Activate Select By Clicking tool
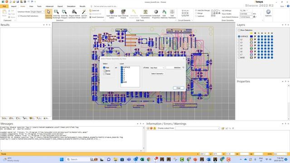Screen dimensions: 290x163 point(48,14)
